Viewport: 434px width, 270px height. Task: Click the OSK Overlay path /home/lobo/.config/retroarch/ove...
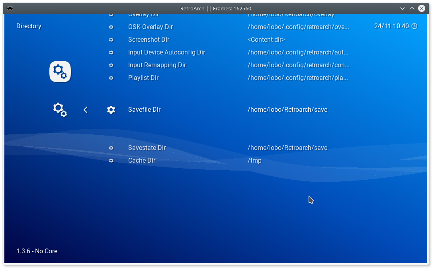pos(298,27)
